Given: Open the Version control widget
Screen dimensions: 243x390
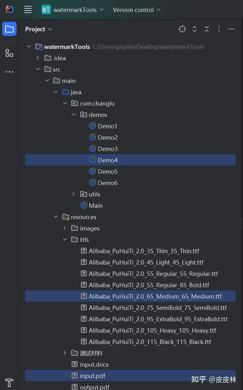Looking at the screenshot, I should coord(137,9).
